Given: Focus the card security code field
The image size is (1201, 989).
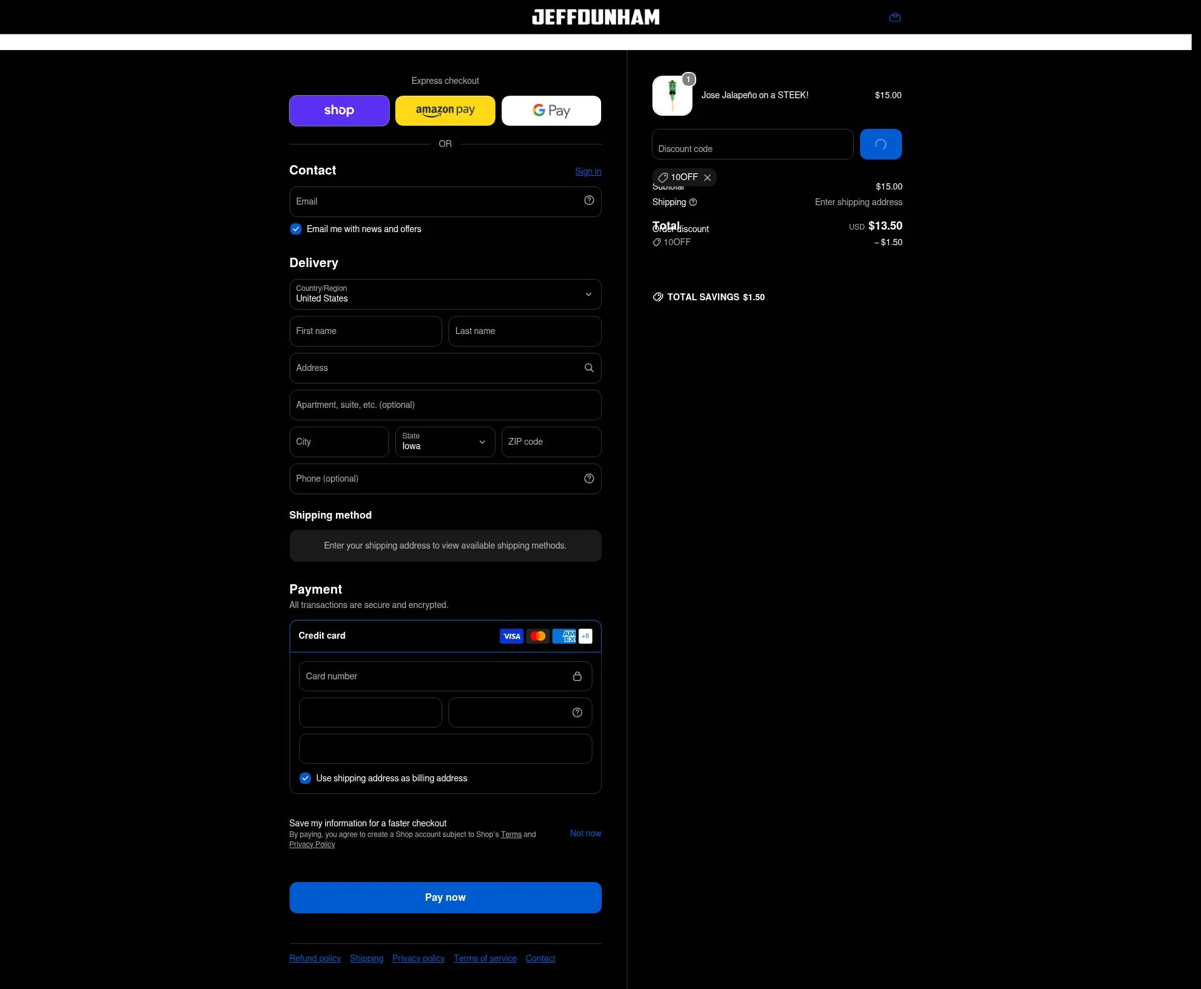Looking at the screenshot, I should [520, 713].
